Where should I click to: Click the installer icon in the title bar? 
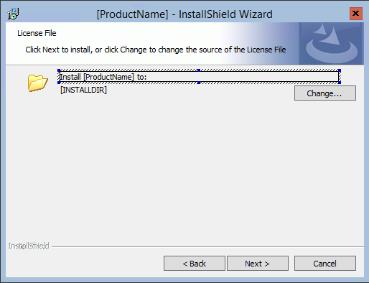pos(14,14)
